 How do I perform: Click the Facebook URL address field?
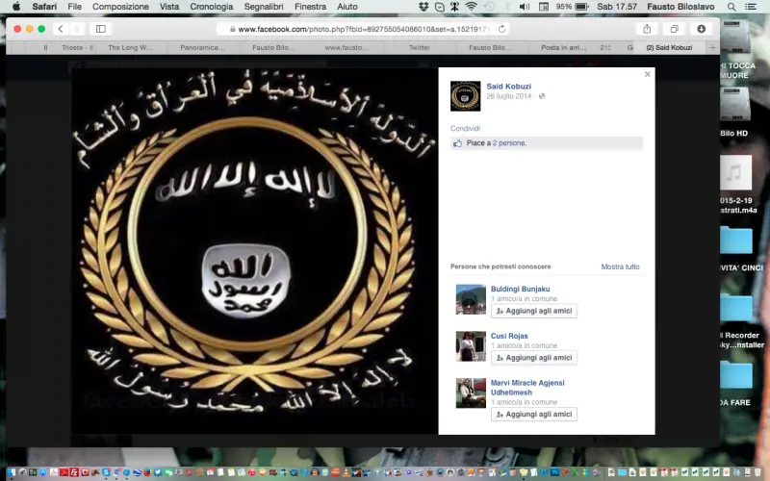[x=364, y=29]
